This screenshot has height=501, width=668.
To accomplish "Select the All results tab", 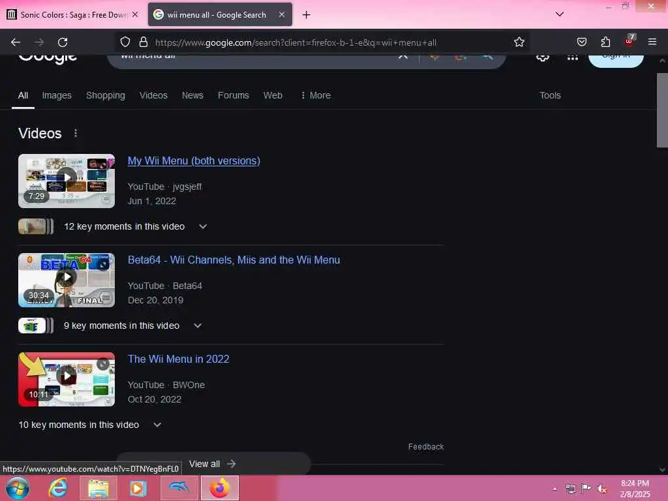I will point(23,95).
